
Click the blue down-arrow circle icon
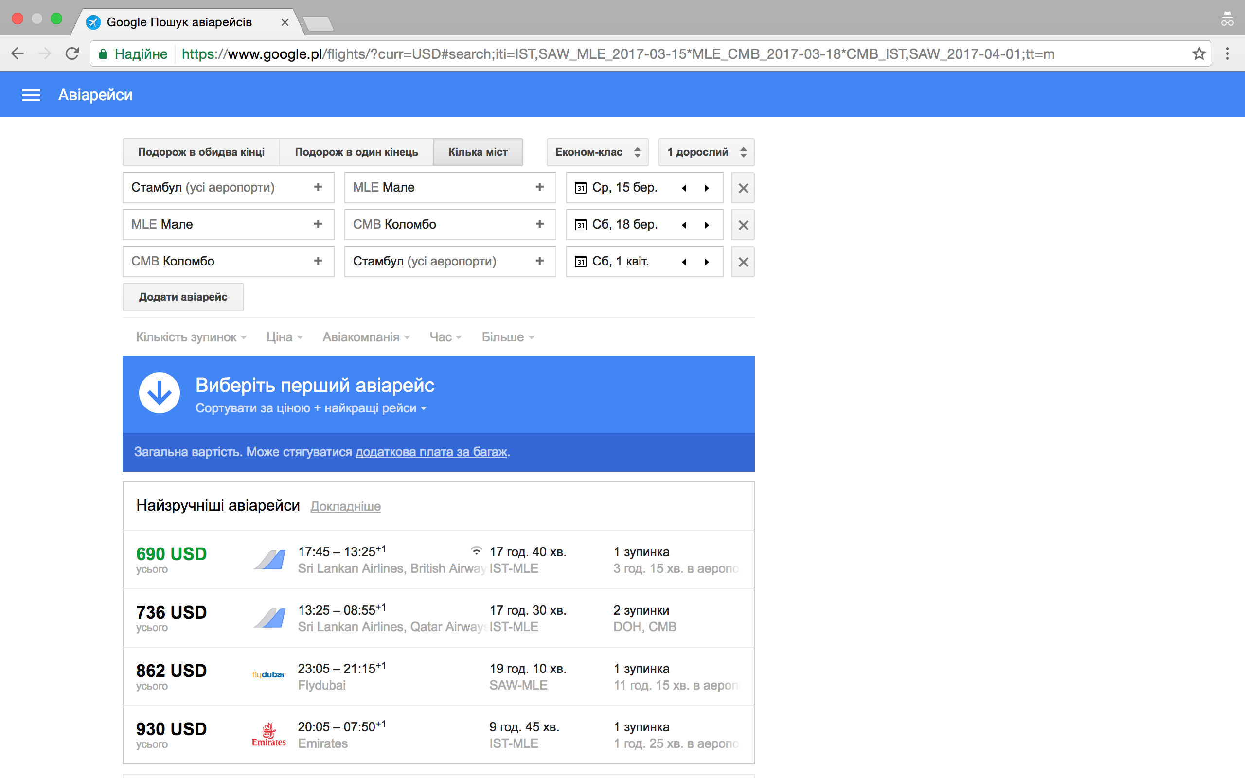160,393
